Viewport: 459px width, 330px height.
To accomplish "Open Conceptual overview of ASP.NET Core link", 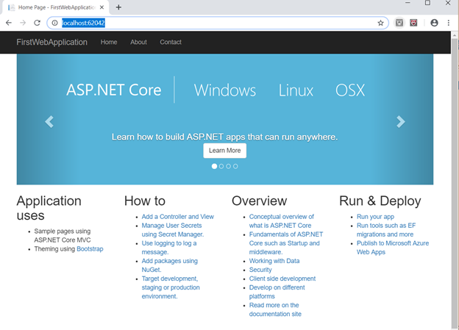I will 281,221.
